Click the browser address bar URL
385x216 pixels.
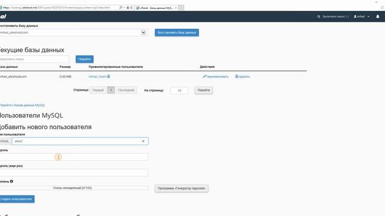click(57, 8)
